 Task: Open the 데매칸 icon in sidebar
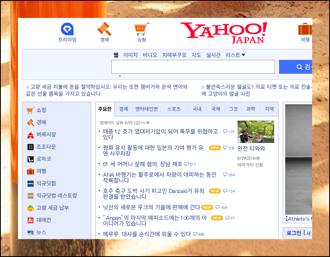31,220
